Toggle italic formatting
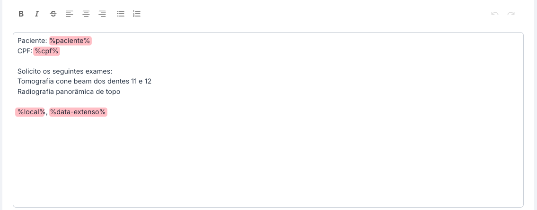The height and width of the screenshot is (210, 537). (37, 14)
